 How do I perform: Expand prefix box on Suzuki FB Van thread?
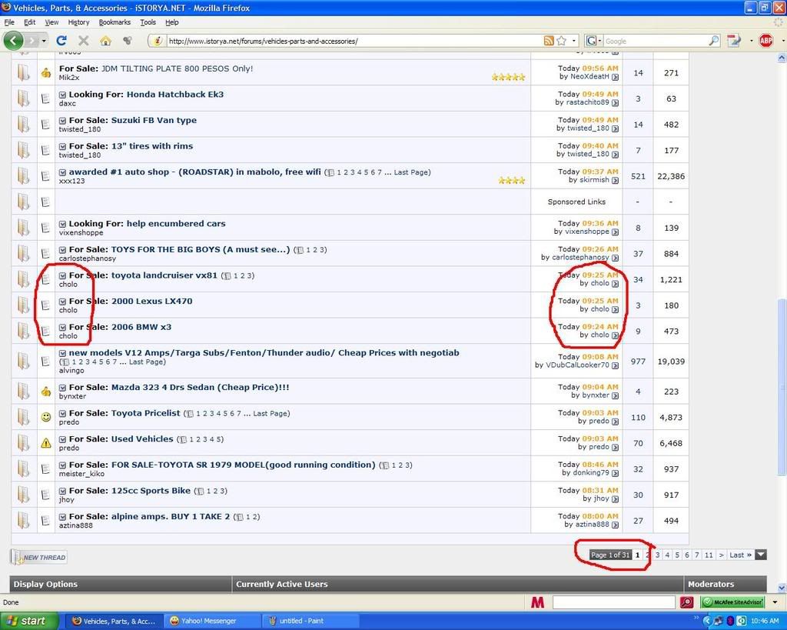click(x=63, y=121)
